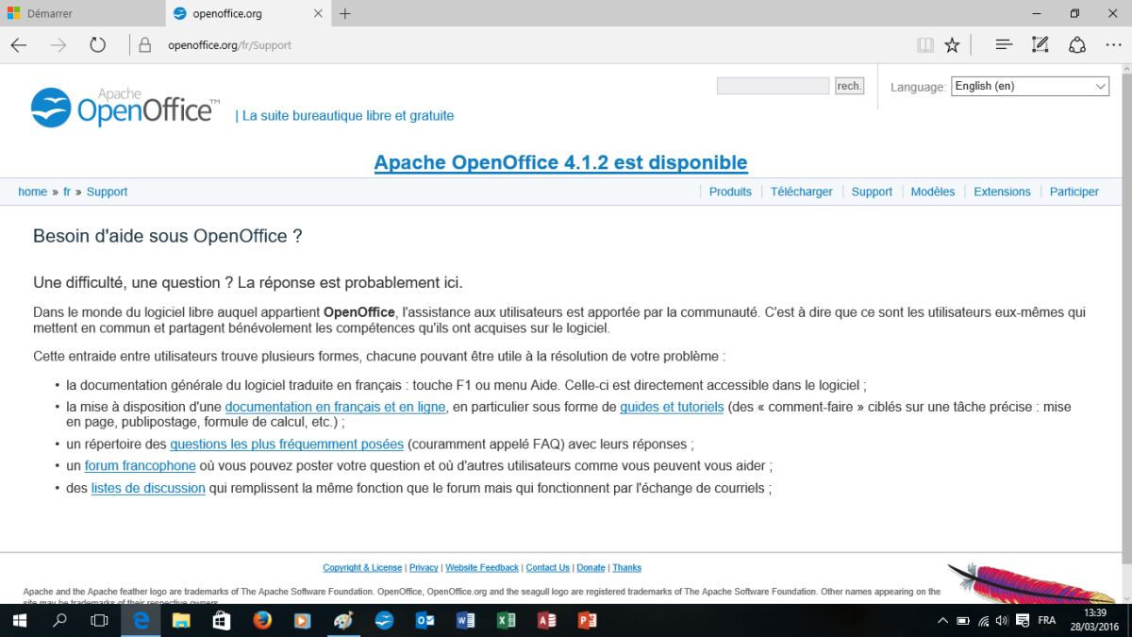1132x637 pixels.
Task: Launch Access from the taskbar
Action: click(546, 620)
